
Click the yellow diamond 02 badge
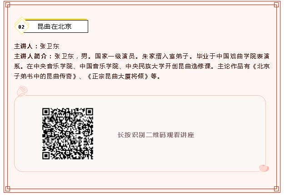coord(21,26)
